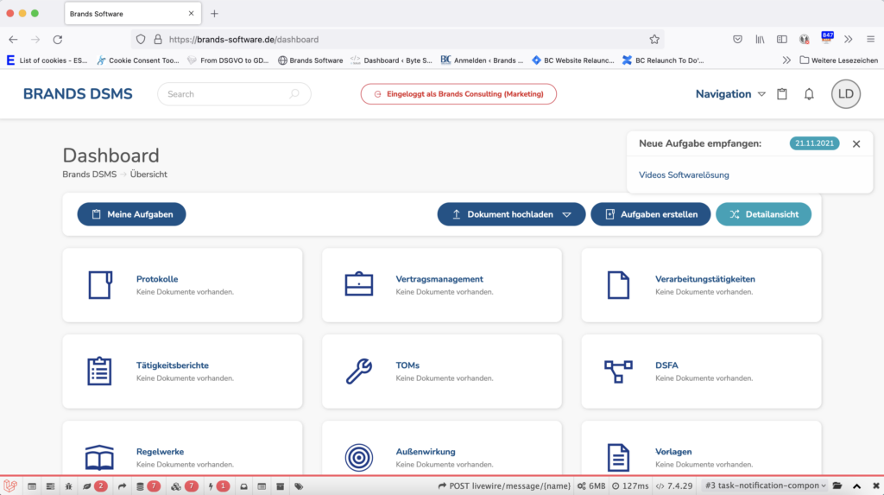Open the Protokolle document card

[x=182, y=285]
